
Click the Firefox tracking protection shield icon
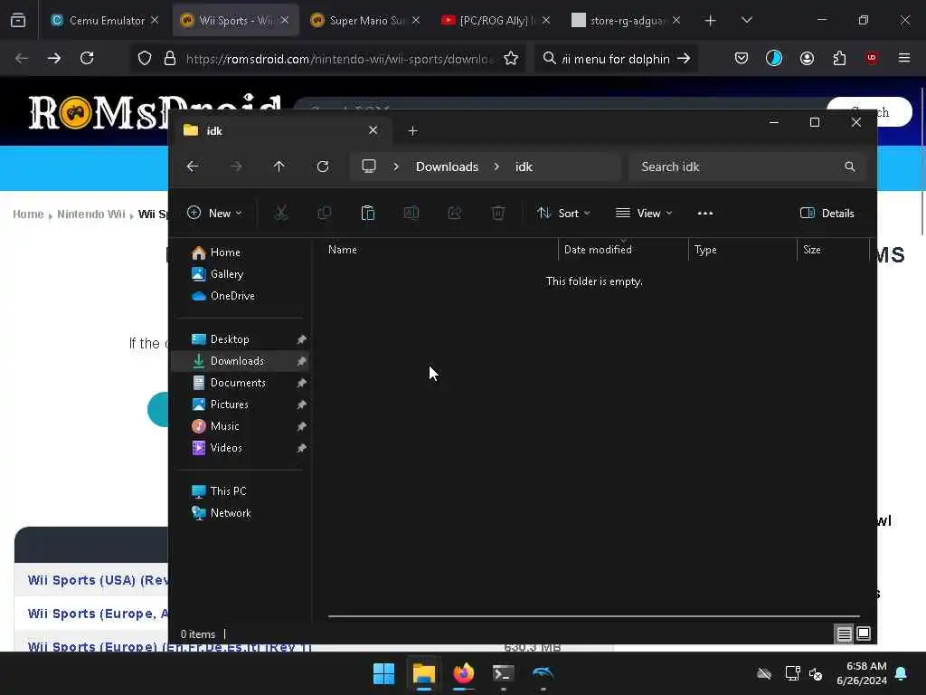(x=145, y=59)
